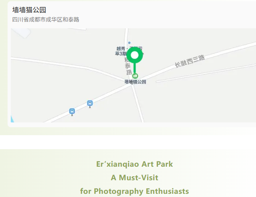The width and height of the screenshot is (256, 197).
Task: Click the road intersection below the park label
Action: [x=133, y=85]
